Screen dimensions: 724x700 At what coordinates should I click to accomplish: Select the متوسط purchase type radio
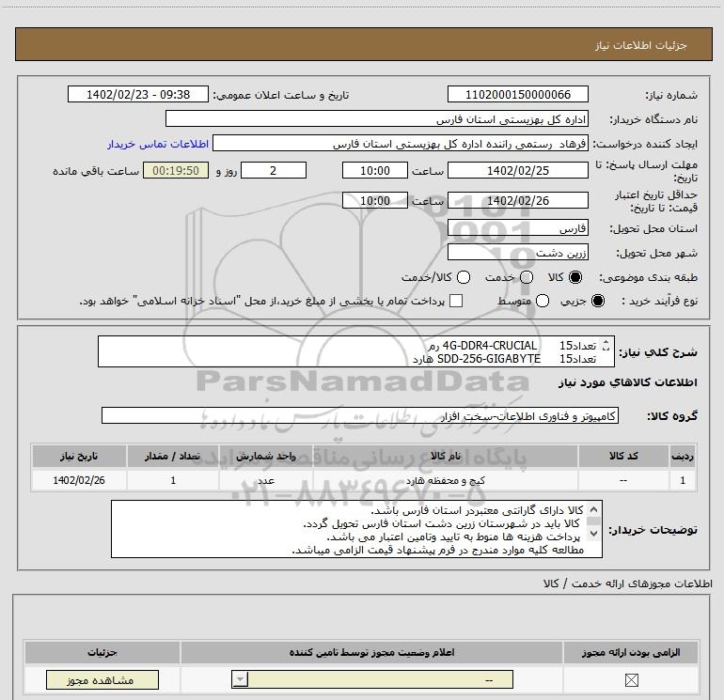coord(543,301)
